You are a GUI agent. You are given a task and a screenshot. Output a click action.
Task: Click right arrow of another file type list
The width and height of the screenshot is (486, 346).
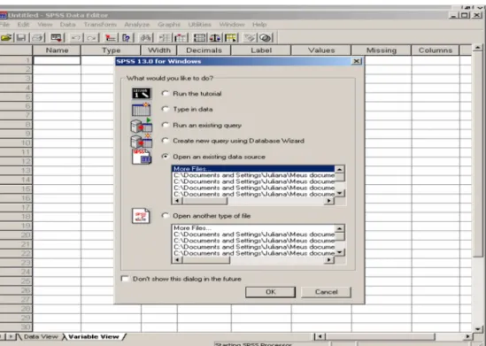[x=328, y=260]
